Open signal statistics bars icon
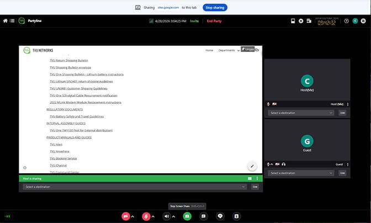This screenshot has width=371, height=223. (x=151, y=21)
